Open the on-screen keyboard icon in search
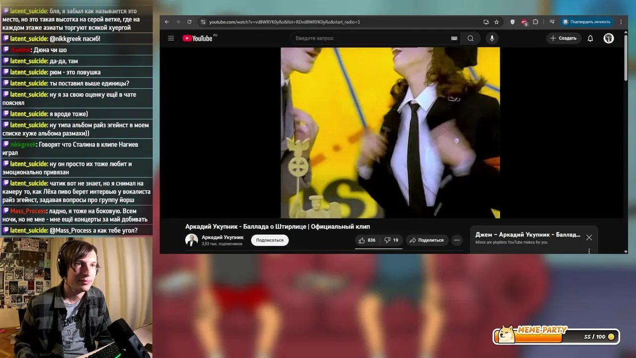 click(x=454, y=38)
